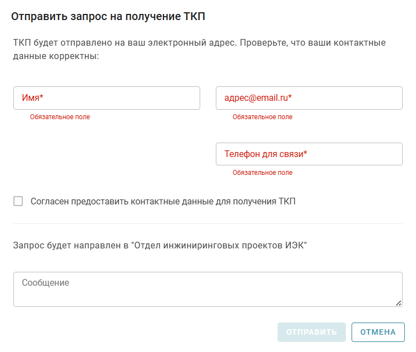Screen dimensions: 416x352
Task: Click the horizontal divider below the checkbox
Action: [207, 224]
